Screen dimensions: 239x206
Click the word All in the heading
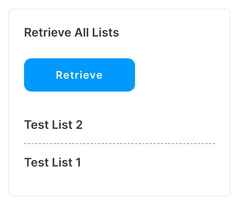coord(82,32)
